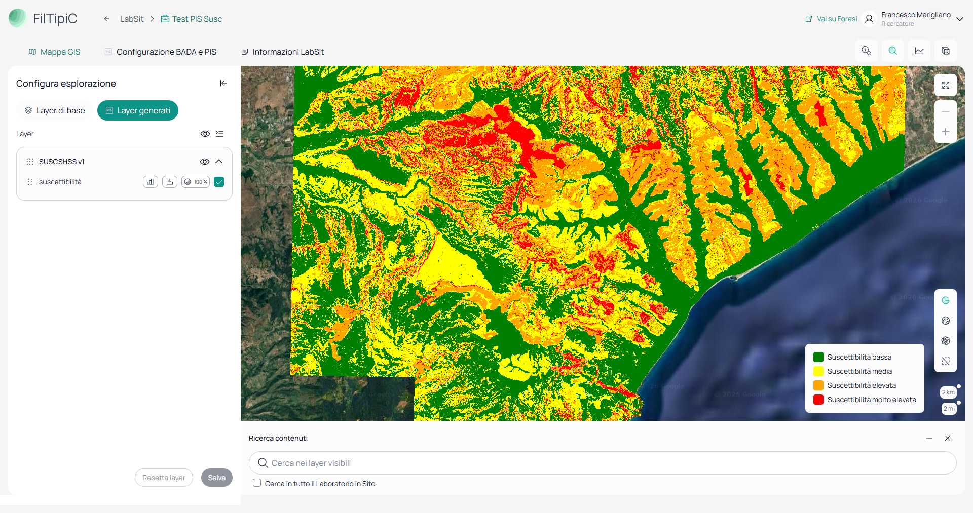Click the SUSCSHSS v1 layer name
The height and width of the screenshot is (513, 973).
pyautogui.click(x=62, y=162)
